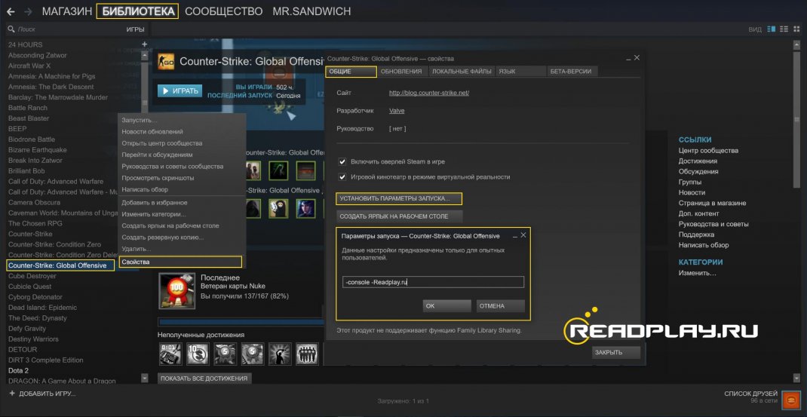Screen dimensions: 807x417
Task: Click the achievements progress bar
Action: click(x=241, y=322)
